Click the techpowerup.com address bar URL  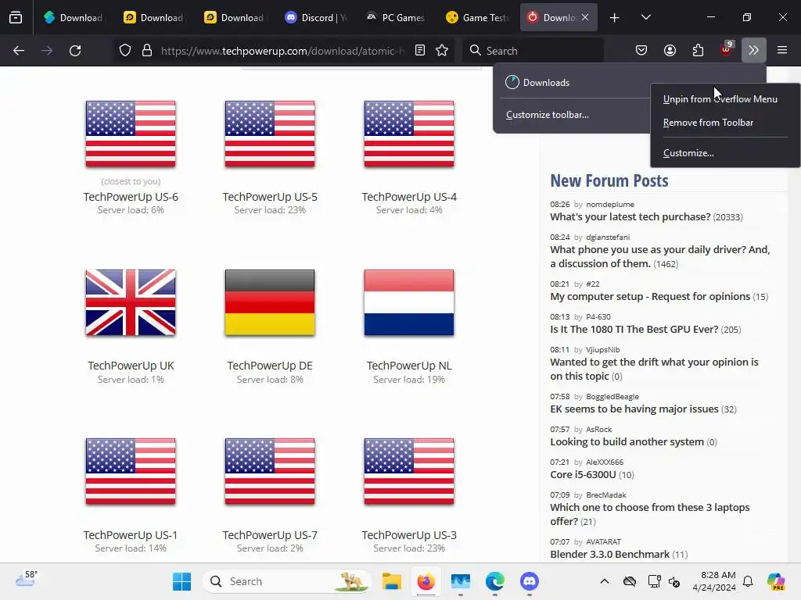[x=283, y=51]
